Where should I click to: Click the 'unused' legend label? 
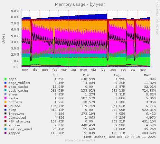pyautogui.click(x=14, y=106)
